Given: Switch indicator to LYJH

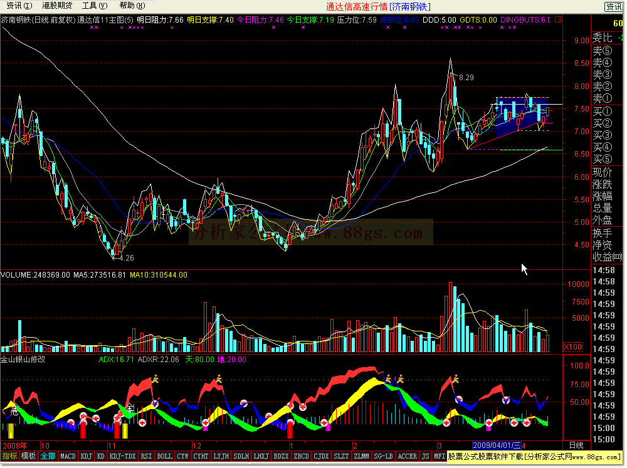Looking at the screenshot, I should 221,457.
